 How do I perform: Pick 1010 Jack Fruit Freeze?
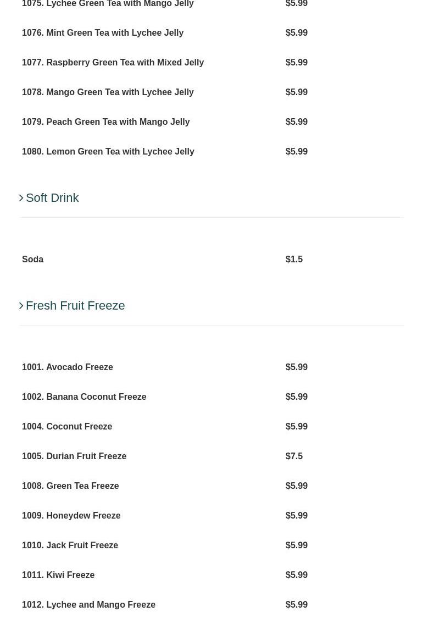coord(70,546)
